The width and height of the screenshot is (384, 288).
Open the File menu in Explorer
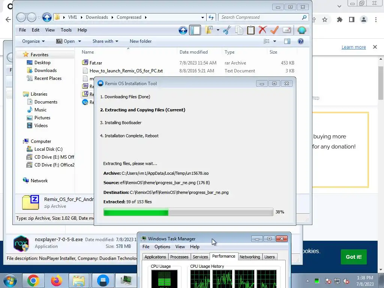[22, 30]
